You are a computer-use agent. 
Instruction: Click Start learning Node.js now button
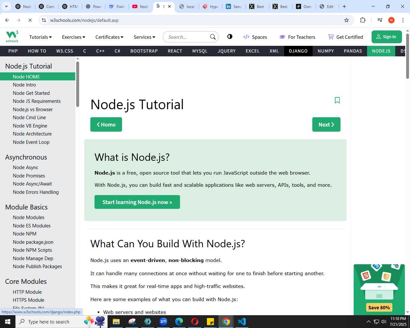(x=137, y=202)
